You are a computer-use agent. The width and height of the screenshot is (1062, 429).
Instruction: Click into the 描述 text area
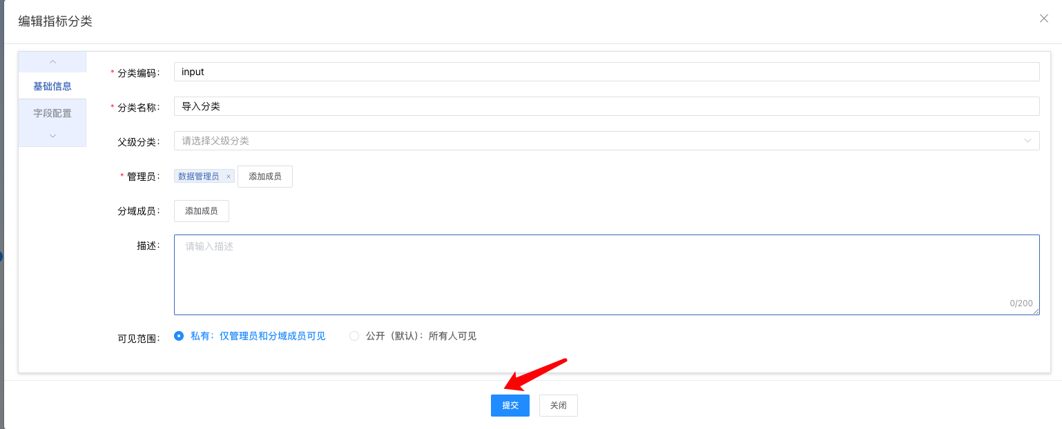click(x=606, y=275)
